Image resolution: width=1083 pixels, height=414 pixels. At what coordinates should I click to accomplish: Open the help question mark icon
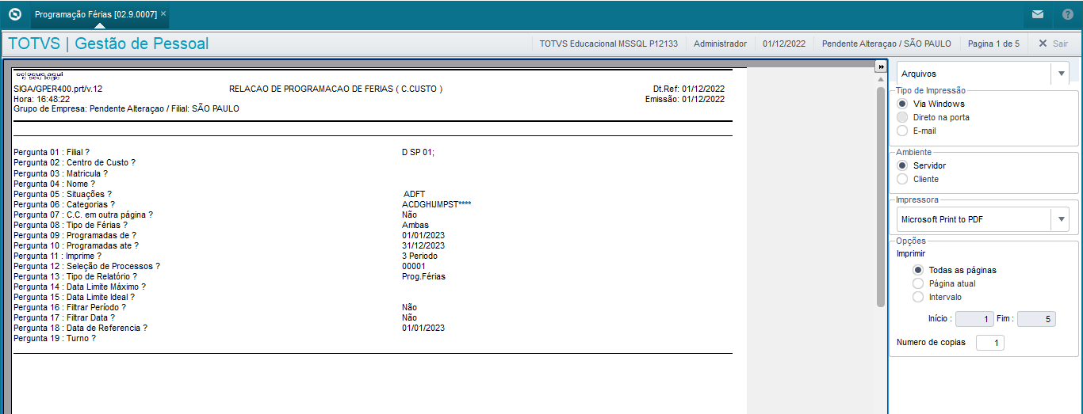pos(1067,14)
